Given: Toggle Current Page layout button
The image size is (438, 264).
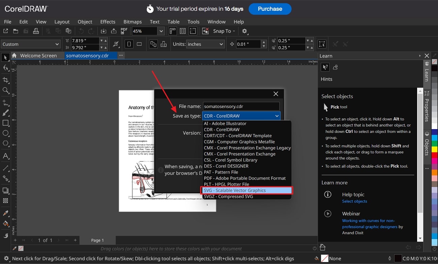Looking at the screenshot, I should point(164,44).
